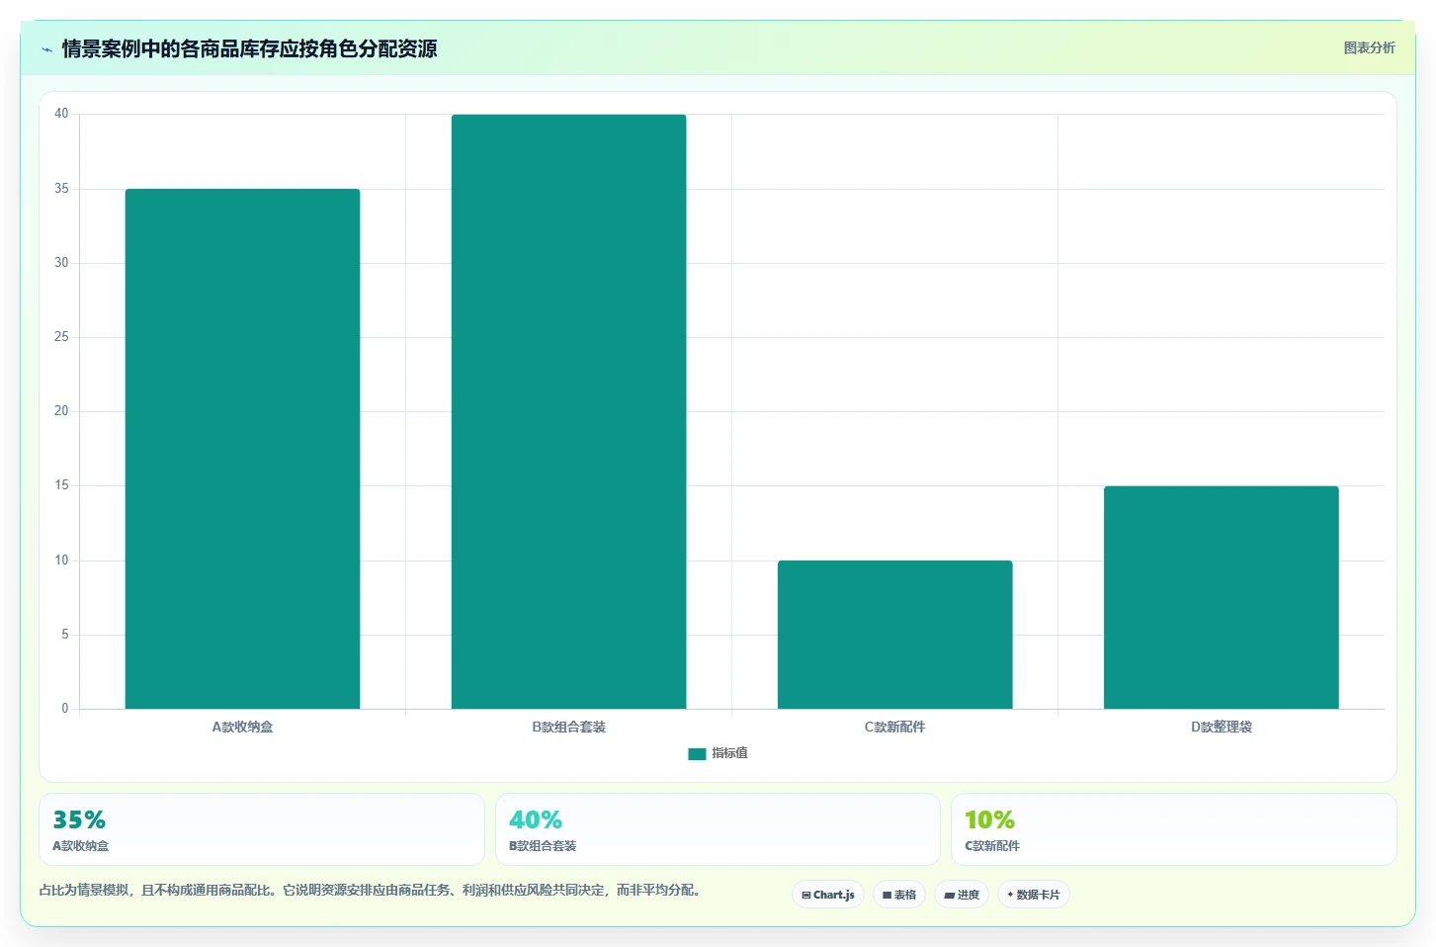Screen dimensions: 1436x947
Task: Click the 数据卡片 chip's star icon
Action: pos(1010,895)
